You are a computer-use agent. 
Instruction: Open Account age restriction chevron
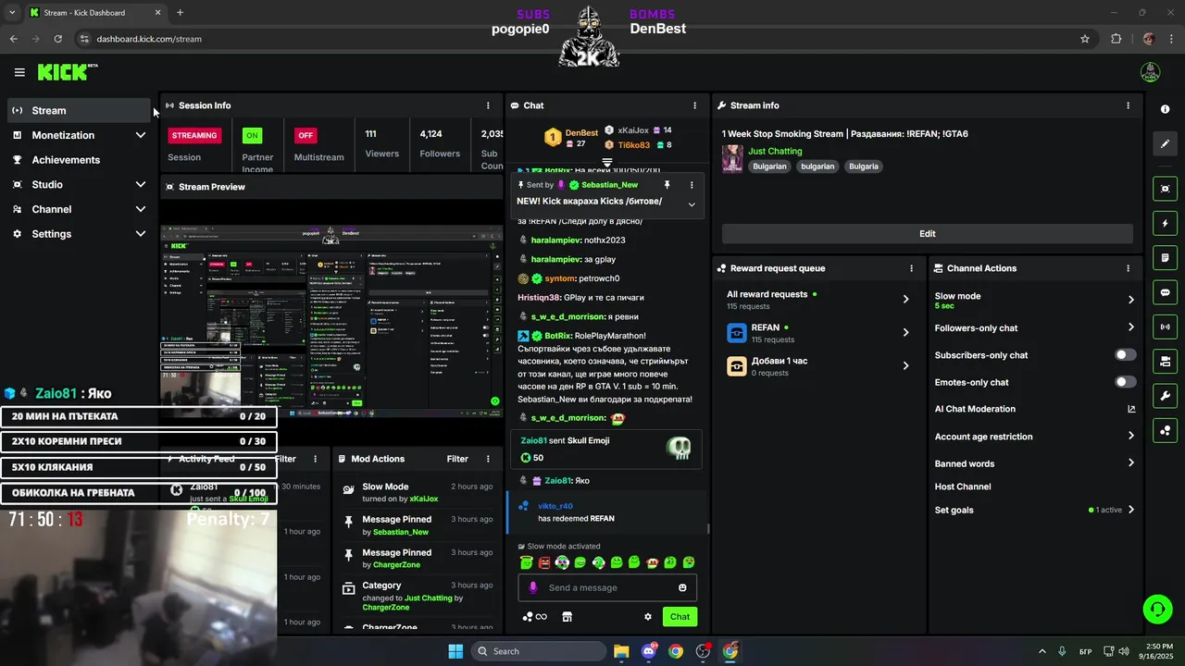click(1131, 436)
